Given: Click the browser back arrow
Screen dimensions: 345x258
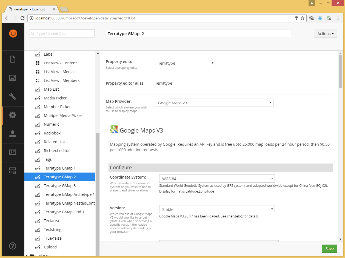Looking at the screenshot, I should 7,18.
